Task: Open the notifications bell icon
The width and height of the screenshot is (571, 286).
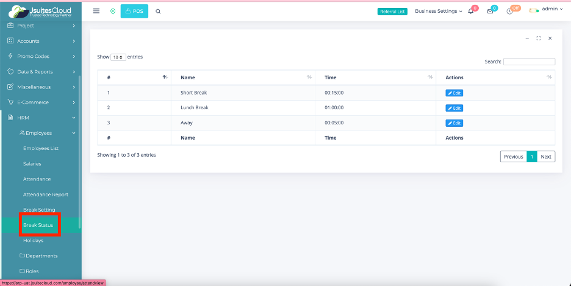Action: [470, 11]
